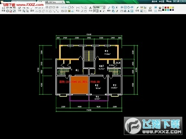The height and width of the screenshot is (139, 186).
Task: Select the orange filled room in floor plan
Action: (x=80, y=85)
